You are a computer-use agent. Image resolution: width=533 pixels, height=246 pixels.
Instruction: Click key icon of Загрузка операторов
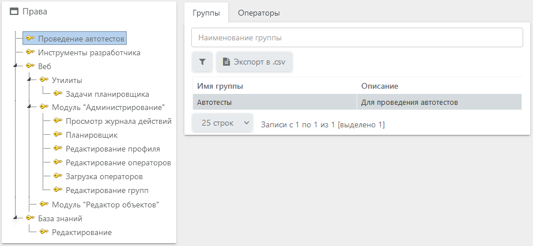tap(58, 176)
